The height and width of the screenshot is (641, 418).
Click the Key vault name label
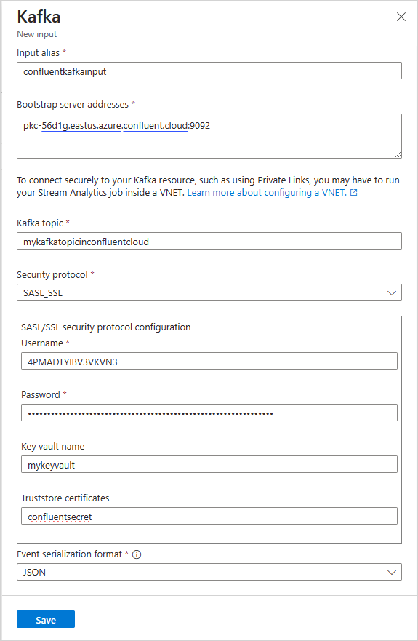pos(53,447)
